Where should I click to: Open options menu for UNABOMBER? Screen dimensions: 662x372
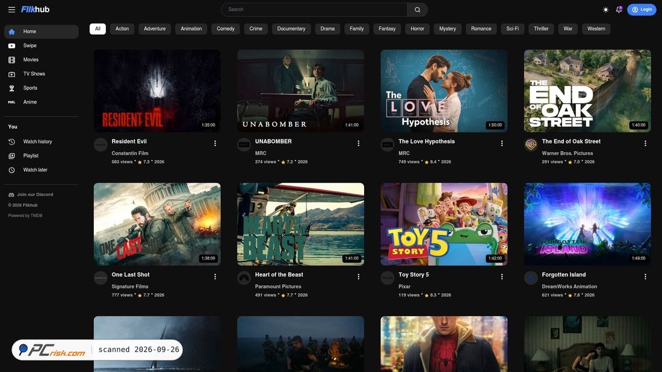pos(359,144)
